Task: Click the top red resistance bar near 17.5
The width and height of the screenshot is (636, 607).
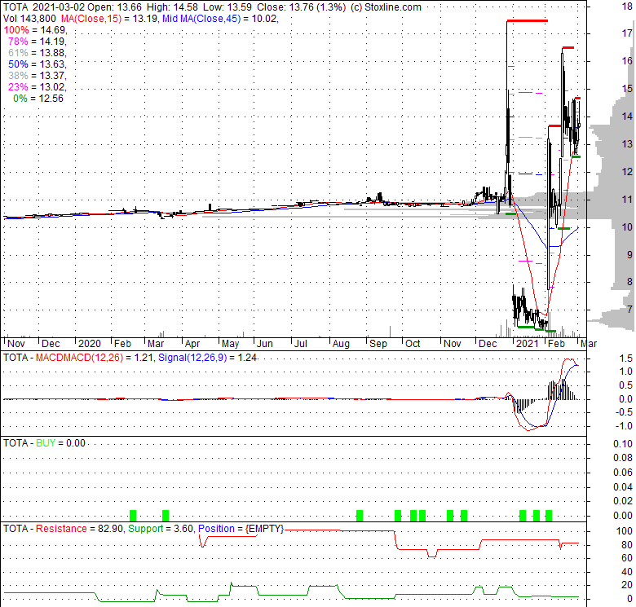Action: pos(528,20)
